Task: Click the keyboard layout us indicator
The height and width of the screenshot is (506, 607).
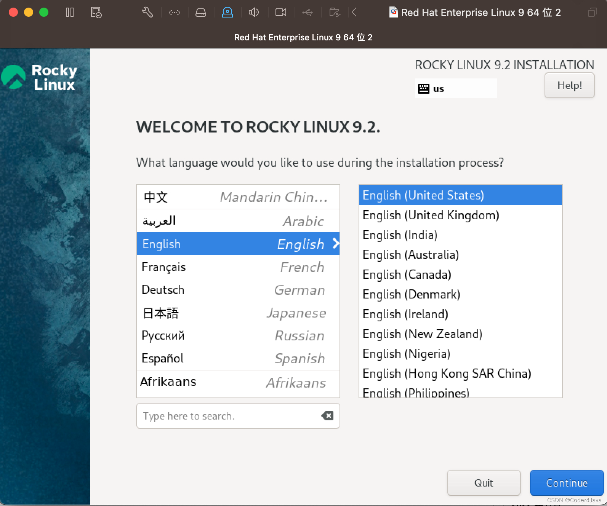Action: (456, 88)
